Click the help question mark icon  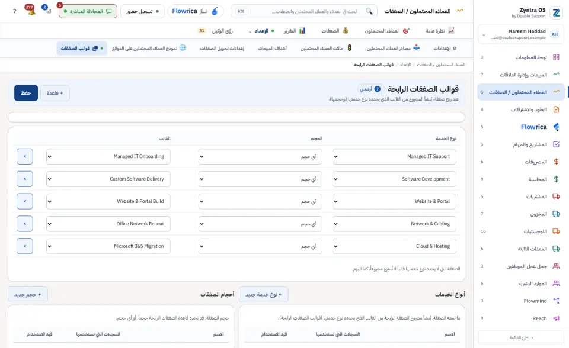(x=14, y=11)
